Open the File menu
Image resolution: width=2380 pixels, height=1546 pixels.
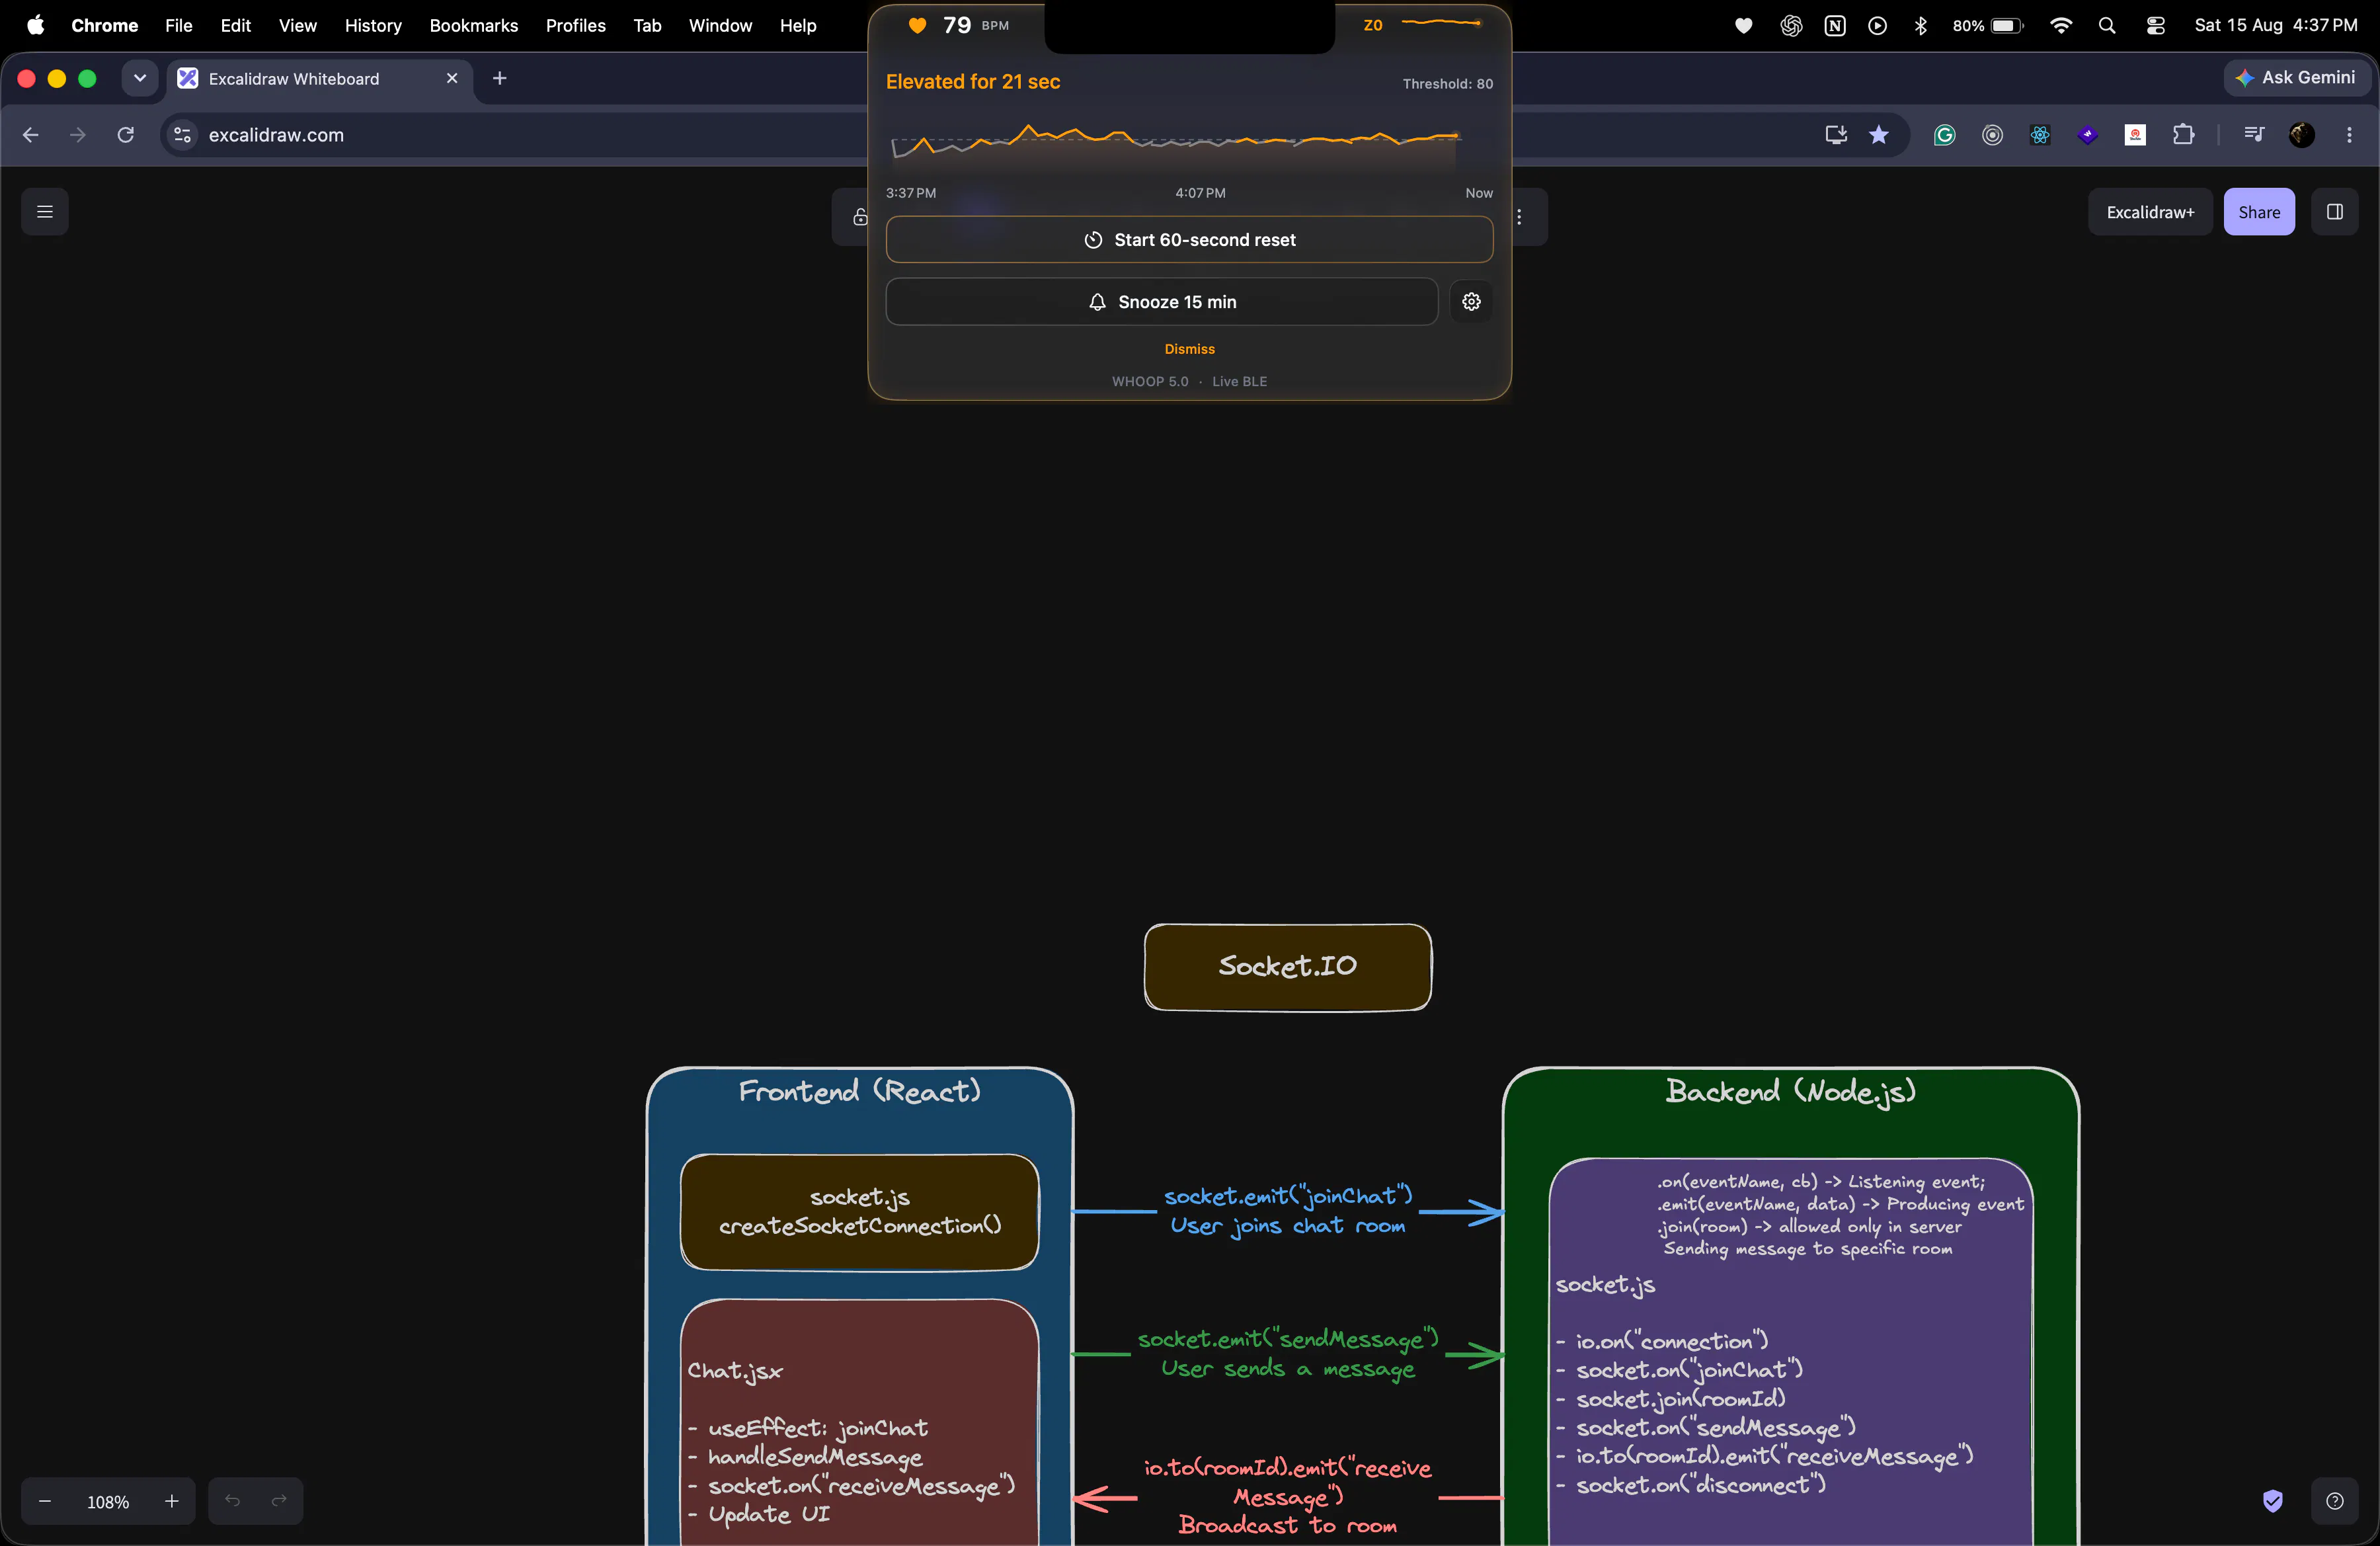coord(178,25)
